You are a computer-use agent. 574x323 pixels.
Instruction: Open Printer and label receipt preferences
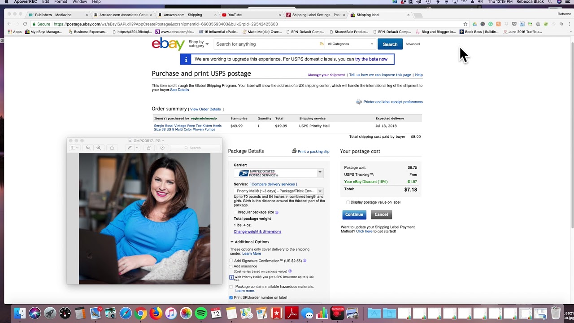point(393,102)
